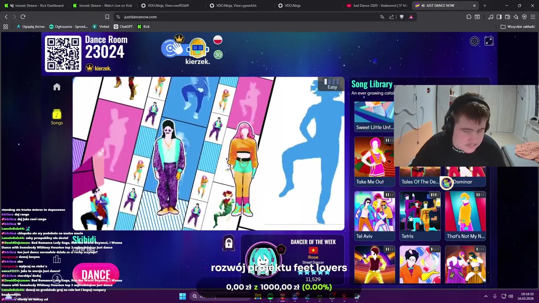
Task: Open the Windows Start menu
Action: 182,296
